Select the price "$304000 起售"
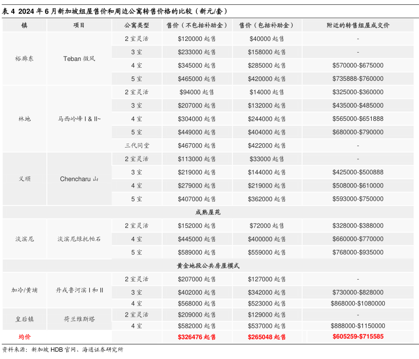The width and height of the screenshot is (419, 359). click(197, 119)
